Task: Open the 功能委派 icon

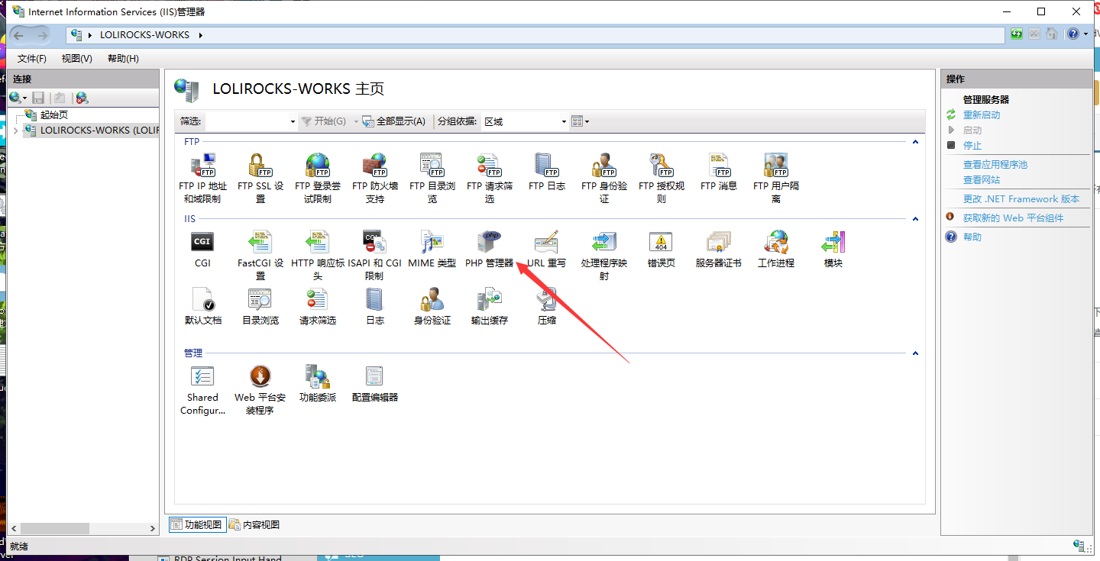Action: coord(318,383)
